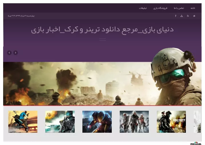Screen dimensions: 205x145
Task: Open the Call of Duty thumbnail
Action: click(x=171, y=122)
